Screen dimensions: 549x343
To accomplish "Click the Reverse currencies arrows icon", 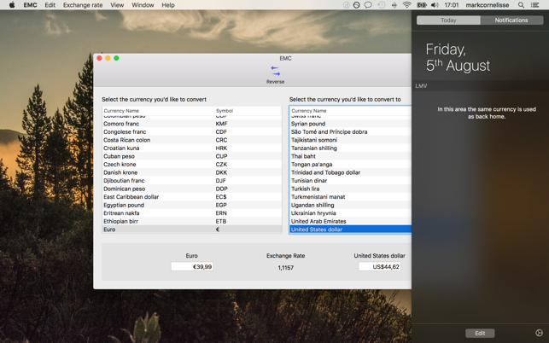I will [x=275, y=71].
